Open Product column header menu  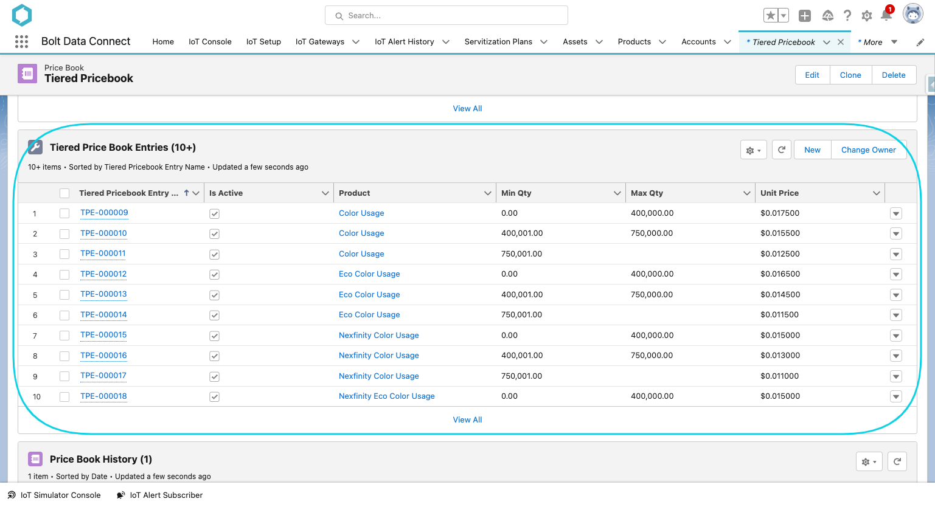[x=487, y=193]
